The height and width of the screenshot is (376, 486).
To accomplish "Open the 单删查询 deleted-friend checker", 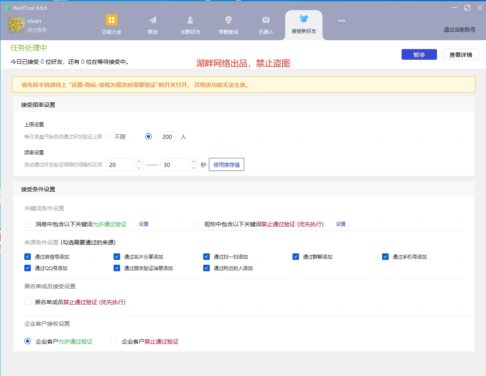I will pyautogui.click(x=228, y=24).
